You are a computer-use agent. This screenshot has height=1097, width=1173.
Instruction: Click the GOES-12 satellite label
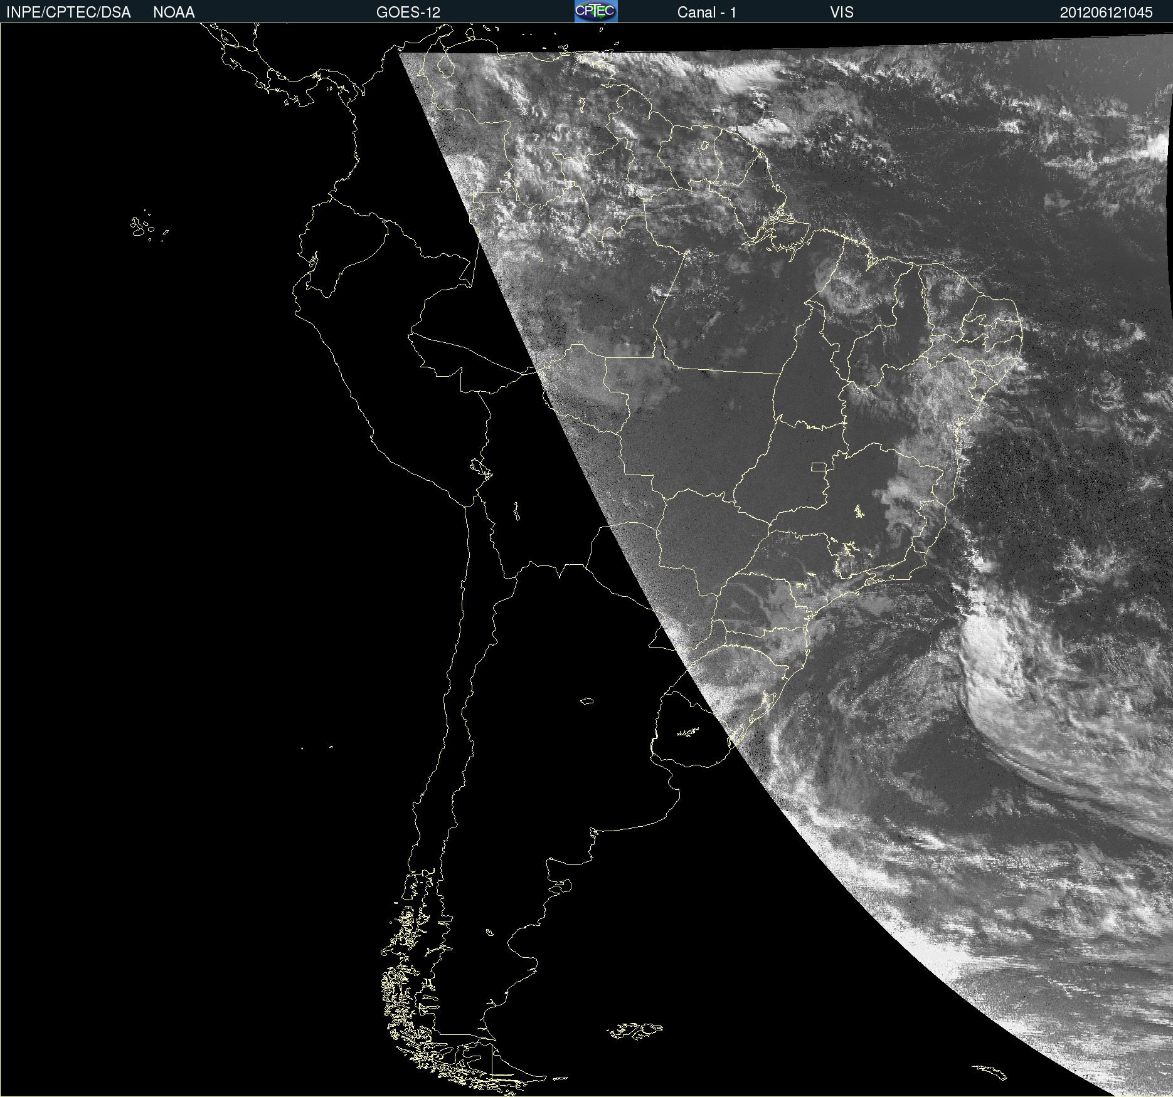coord(408,13)
